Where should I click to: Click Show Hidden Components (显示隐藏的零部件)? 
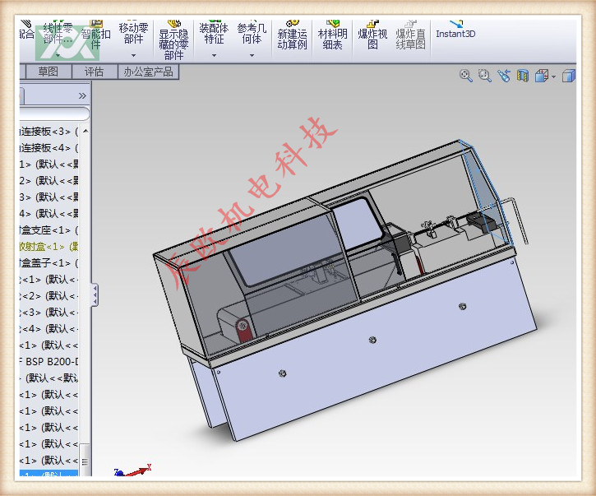point(173,39)
